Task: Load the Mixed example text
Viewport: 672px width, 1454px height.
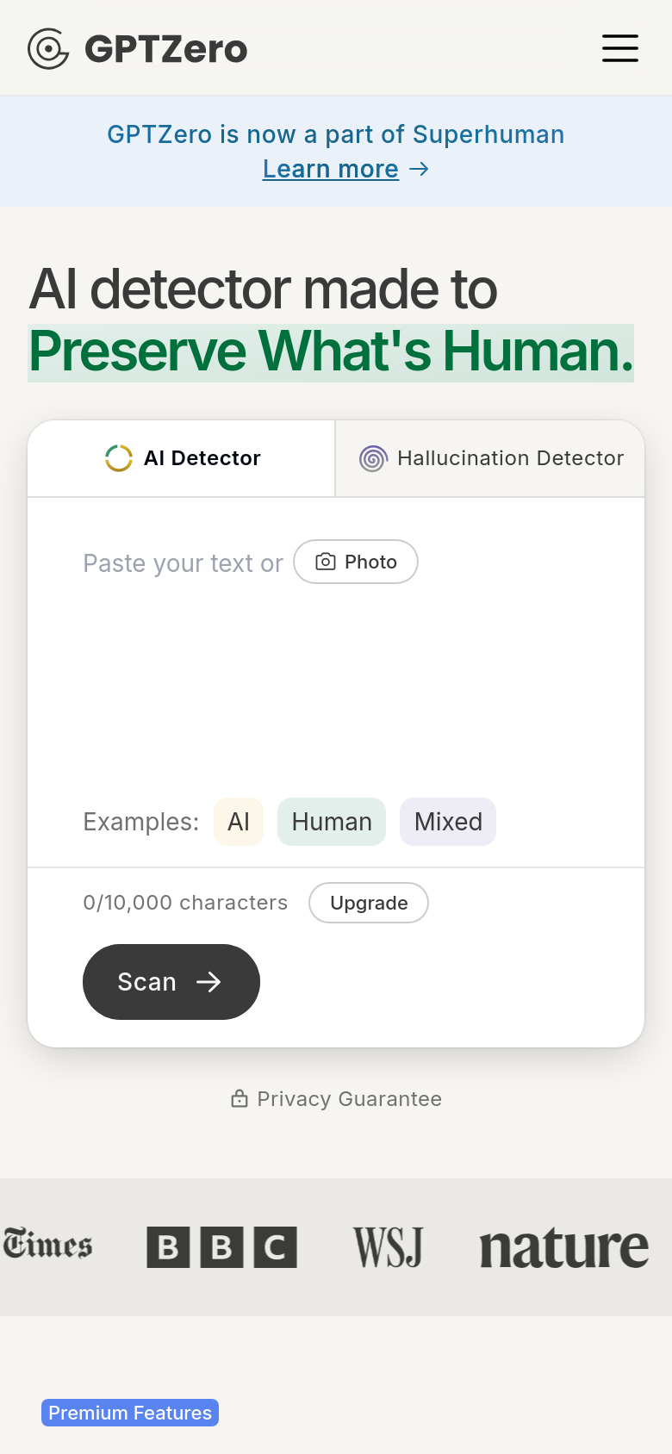Action: tap(448, 822)
